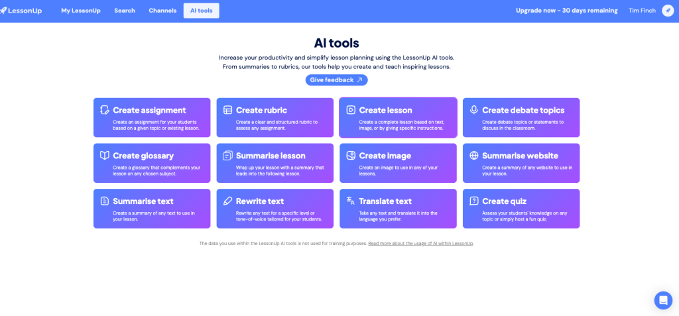
Task: Open the Create glossary title
Action: [143, 156]
